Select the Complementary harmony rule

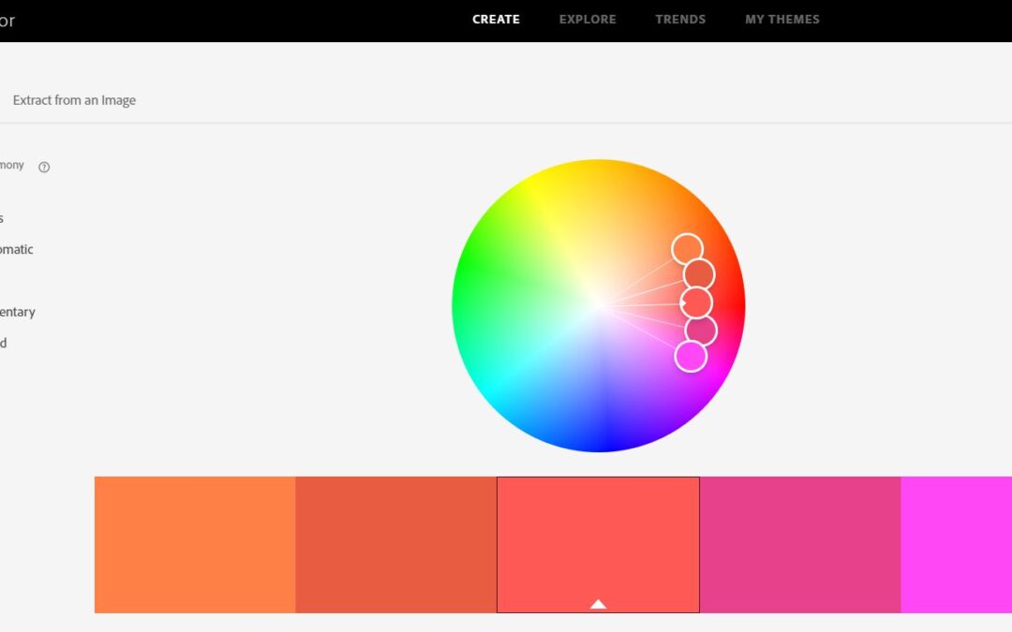[x=18, y=311]
